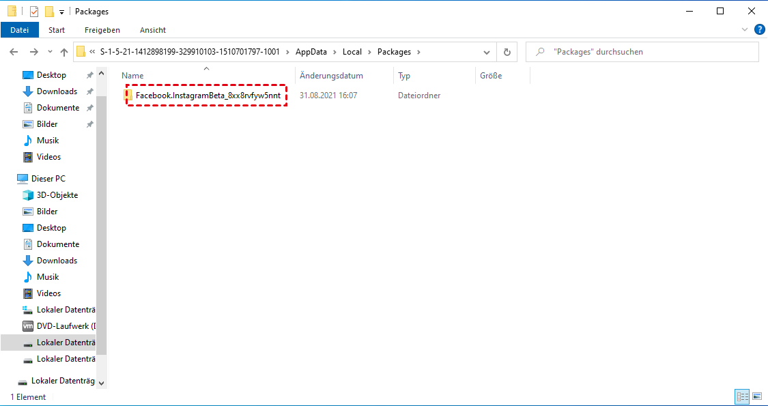The height and width of the screenshot is (406, 768).
Task: Open Dokumente under Dieser PC
Action: tap(58, 244)
